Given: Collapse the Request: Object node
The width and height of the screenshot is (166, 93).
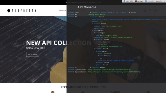Looking at the screenshot, I should coord(91,17).
